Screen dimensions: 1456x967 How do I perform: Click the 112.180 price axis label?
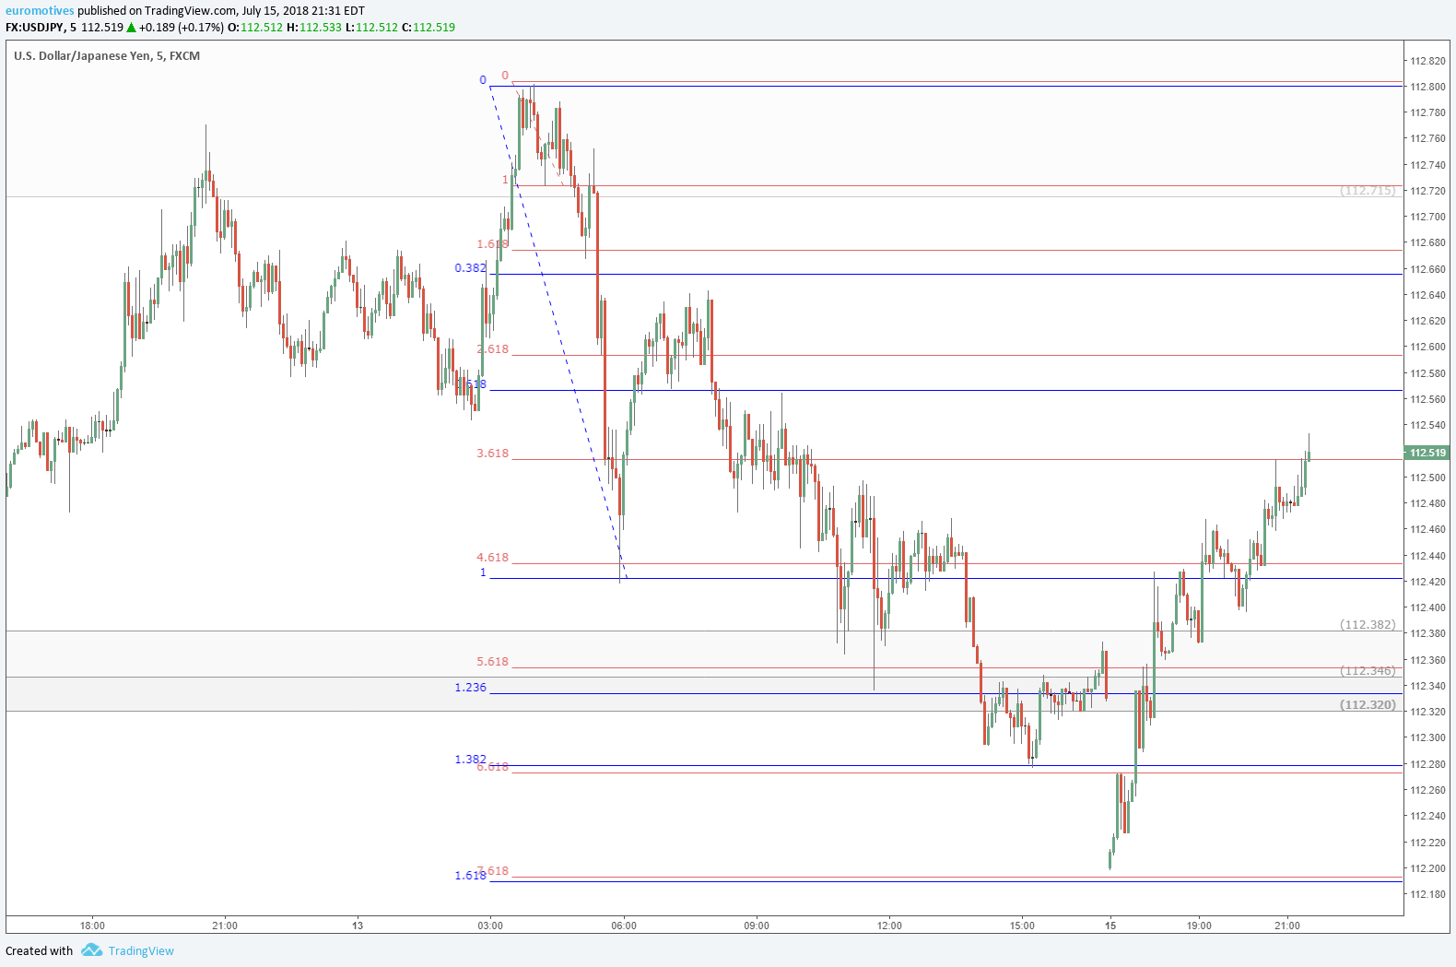pyautogui.click(x=1427, y=894)
